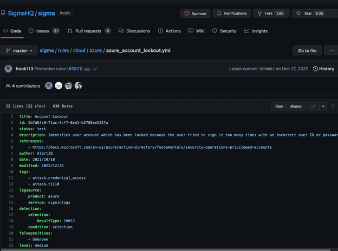Open frack113 author avatar

8,69
